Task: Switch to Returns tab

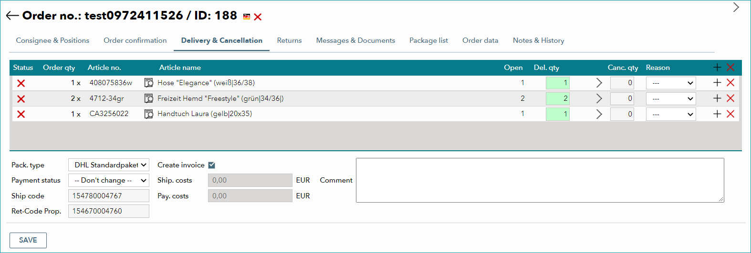Action: pyautogui.click(x=289, y=40)
